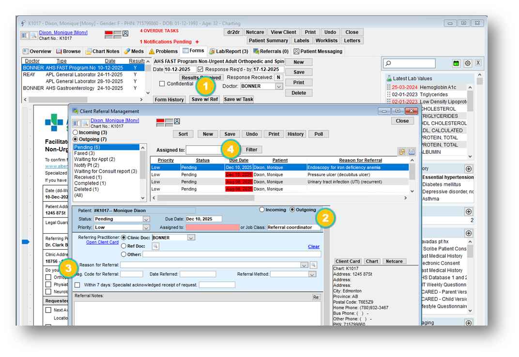The image size is (519, 357).
Task: Switch to the Chart Notes tab
Action: click(102, 51)
